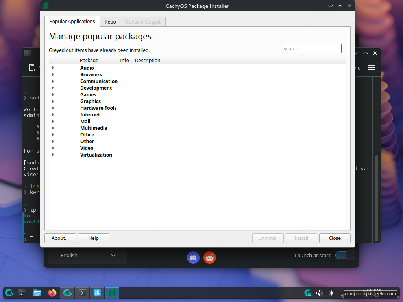Switch to the KDE app taskbar entry
The height and width of the screenshot is (302, 403).
(x=97, y=293)
